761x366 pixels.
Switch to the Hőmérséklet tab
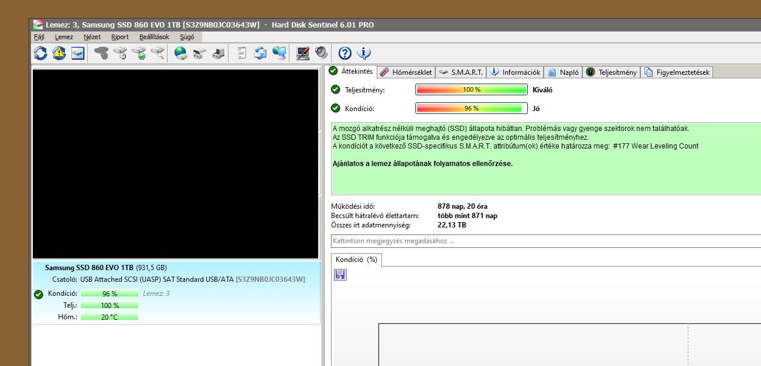[406, 72]
